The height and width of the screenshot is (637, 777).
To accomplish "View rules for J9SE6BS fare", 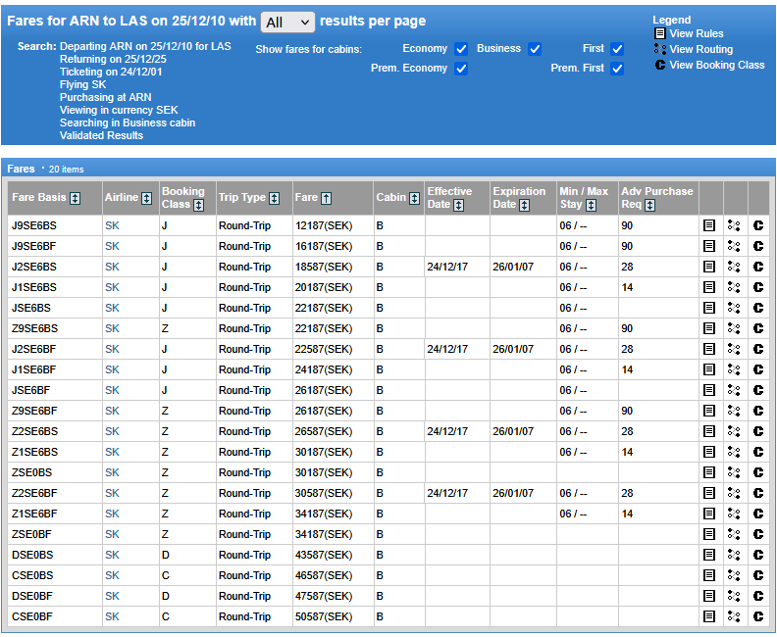I will coord(710,225).
